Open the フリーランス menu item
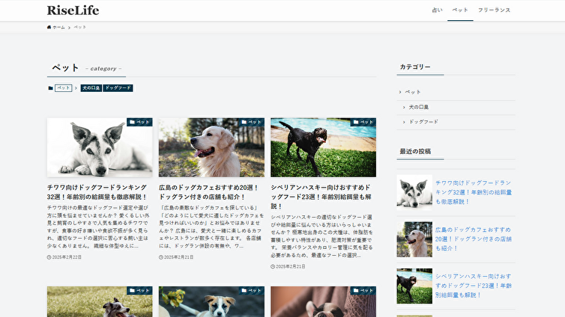Image resolution: width=565 pixels, height=317 pixels. [x=494, y=10]
